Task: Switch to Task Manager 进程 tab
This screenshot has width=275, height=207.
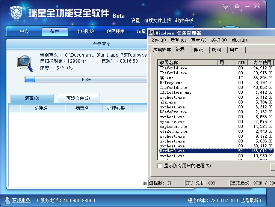Action: [x=183, y=49]
